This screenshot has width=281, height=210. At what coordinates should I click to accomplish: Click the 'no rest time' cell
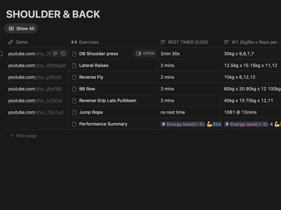coord(189,112)
